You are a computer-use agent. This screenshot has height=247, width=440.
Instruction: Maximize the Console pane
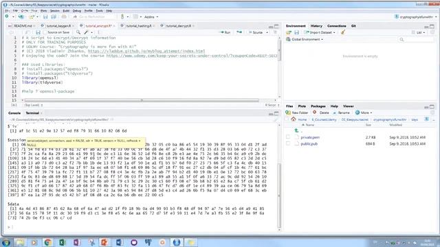[x=276, y=113]
